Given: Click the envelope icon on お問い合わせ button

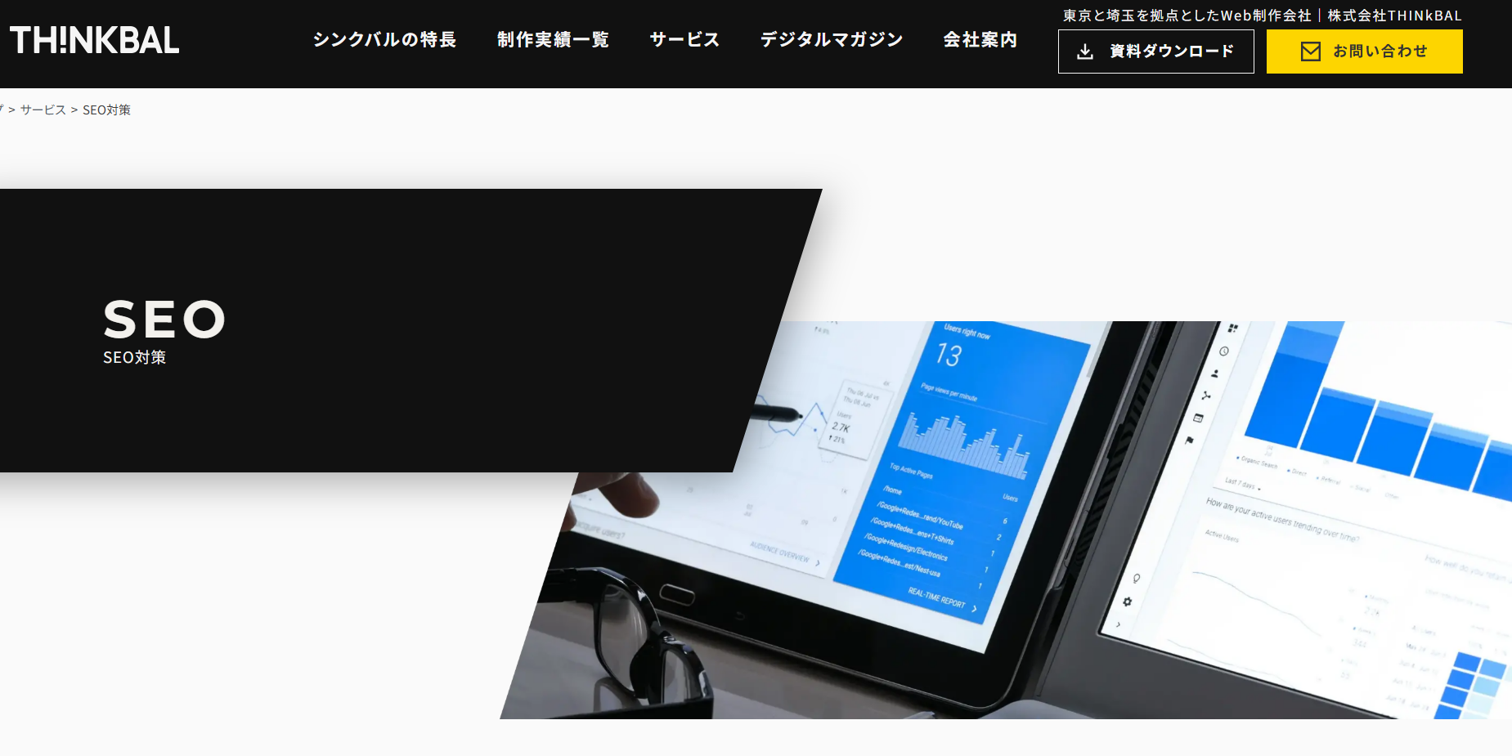Looking at the screenshot, I should pyautogui.click(x=1311, y=51).
